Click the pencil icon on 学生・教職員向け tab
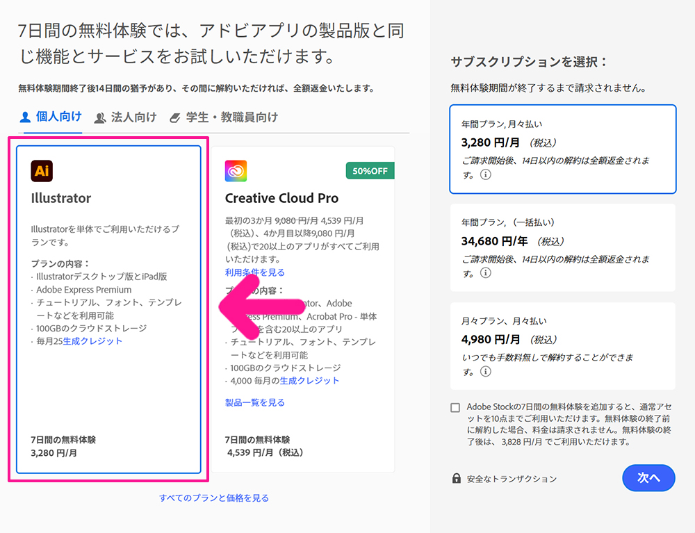Viewport: 695px width, 533px height. (174, 117)
